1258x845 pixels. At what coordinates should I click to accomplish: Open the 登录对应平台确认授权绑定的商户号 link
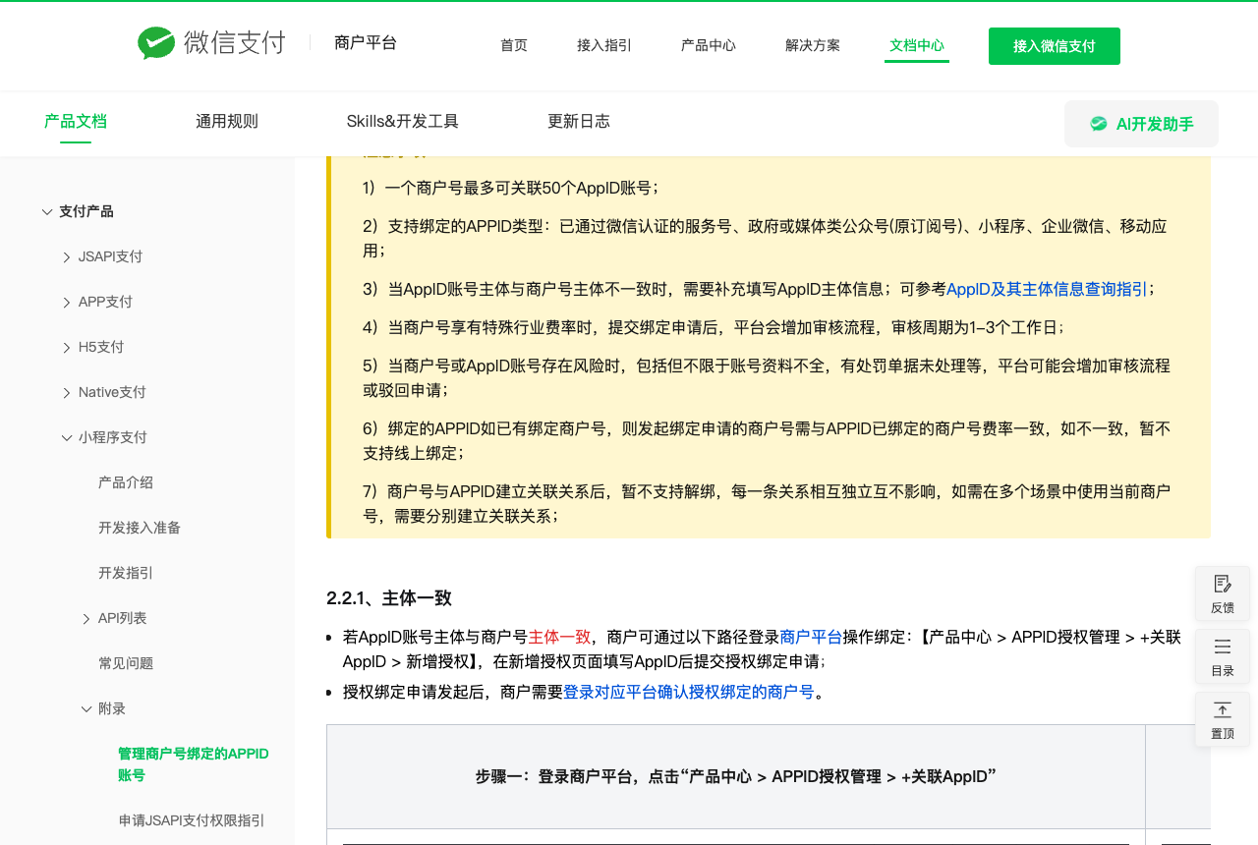click(x=689, y=692)
